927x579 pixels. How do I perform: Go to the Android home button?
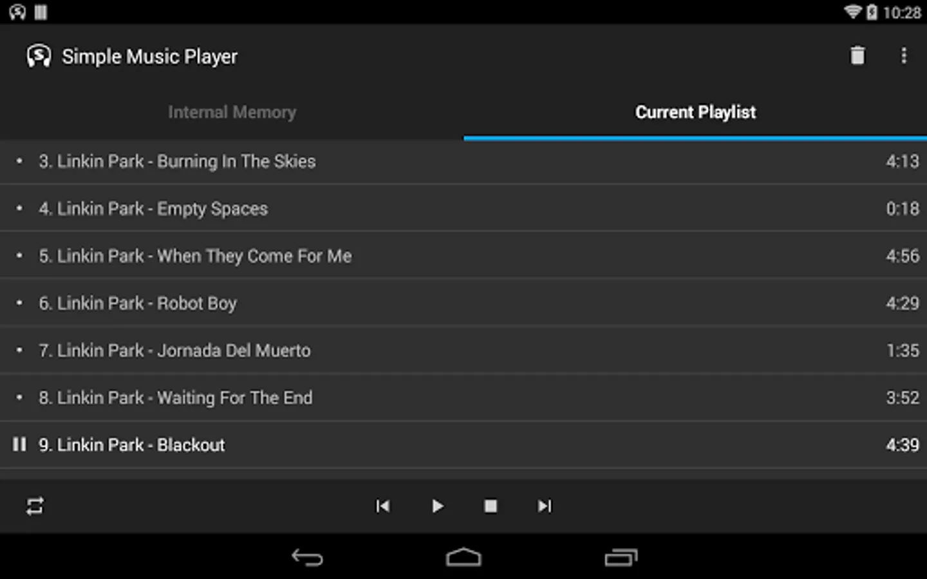[464, 557]
